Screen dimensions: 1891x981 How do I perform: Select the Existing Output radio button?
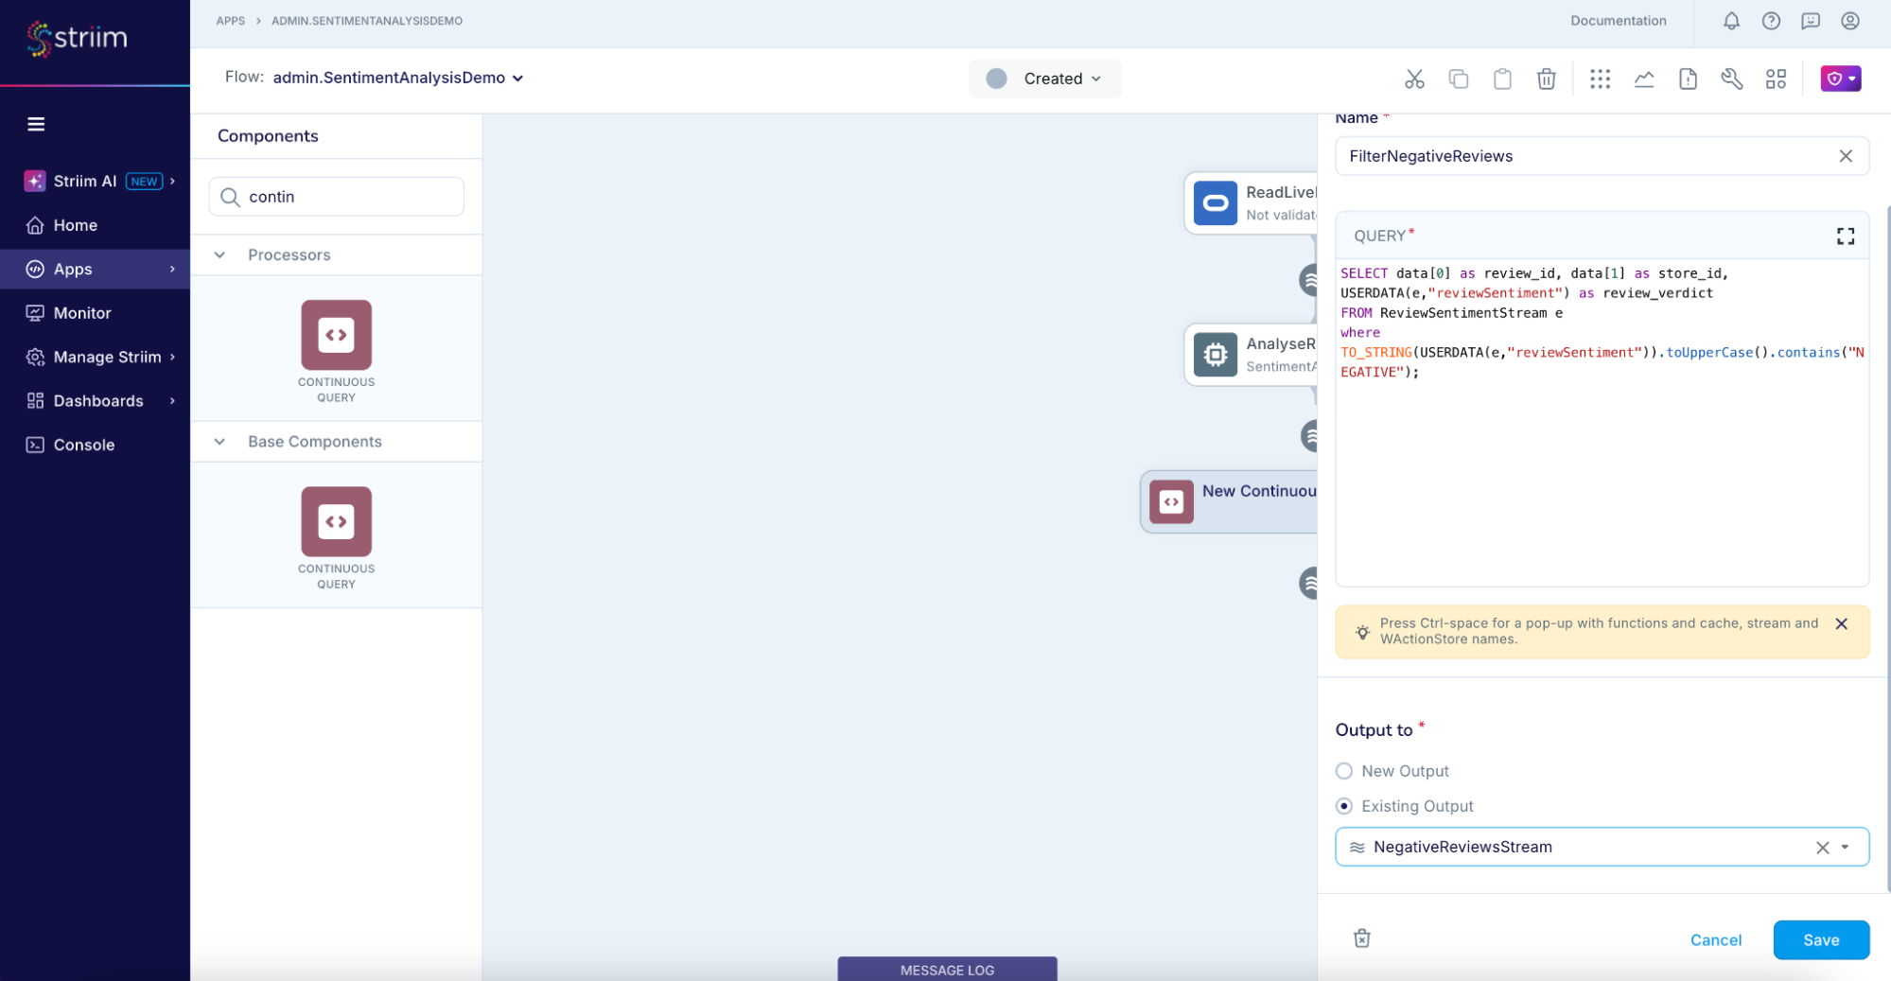pos(1344,806)
